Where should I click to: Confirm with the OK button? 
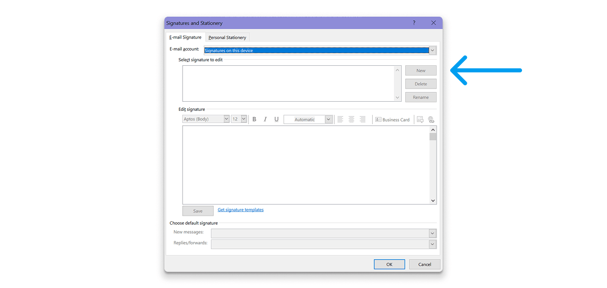(x=389, y=264)
